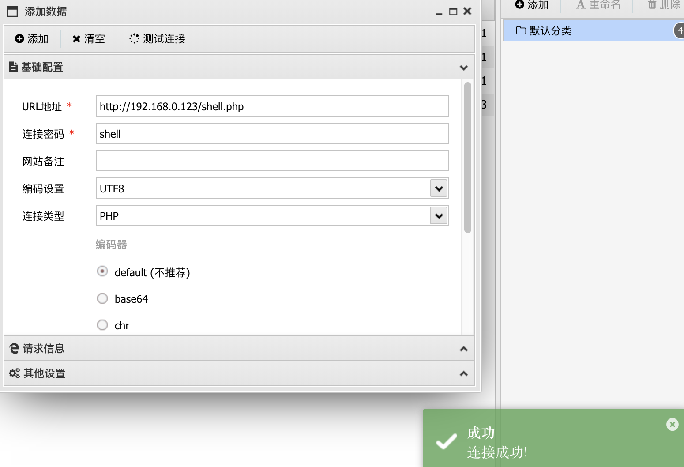This screenshot has width=684, height=467.
Task: Expand the 请求信息 section
Action: 463,349
